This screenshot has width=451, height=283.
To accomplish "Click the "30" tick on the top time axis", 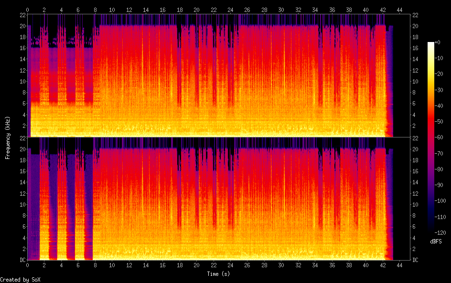I will point(281,10).
